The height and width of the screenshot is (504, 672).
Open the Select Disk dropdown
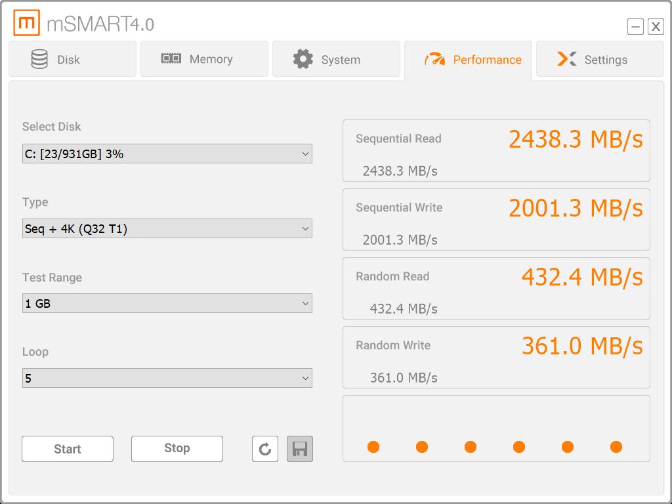click(167, 154)
